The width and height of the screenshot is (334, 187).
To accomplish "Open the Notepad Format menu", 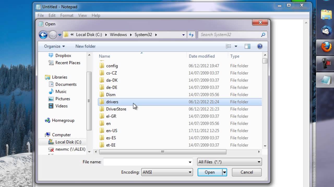I will (67, 15).
